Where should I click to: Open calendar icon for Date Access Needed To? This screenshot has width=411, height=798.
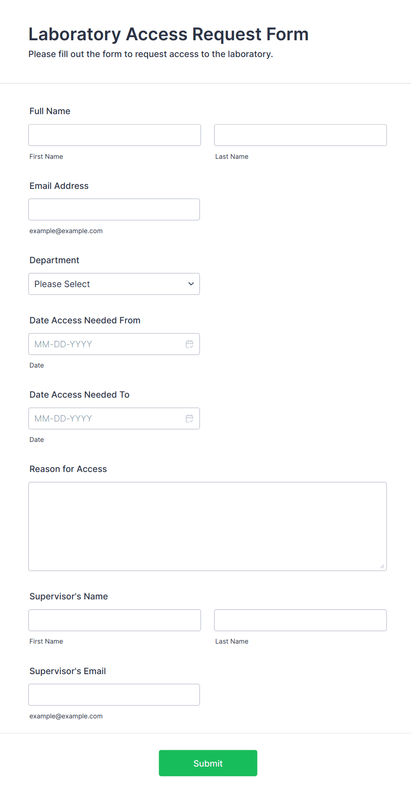point(190,418)
